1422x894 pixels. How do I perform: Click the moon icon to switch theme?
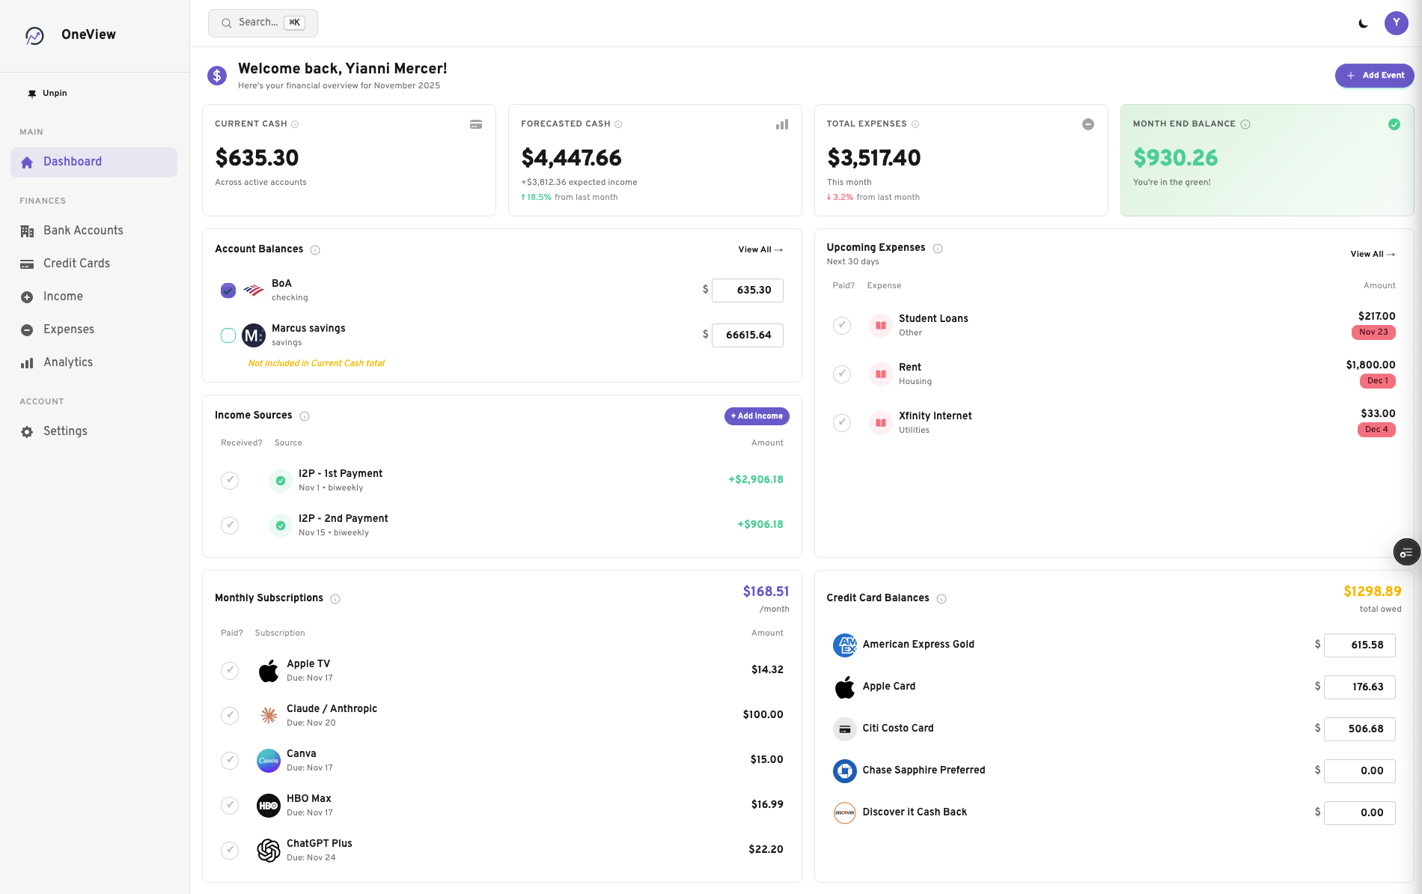pos(1364,23)
